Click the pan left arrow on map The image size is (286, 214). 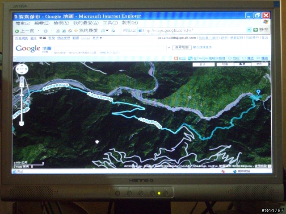(18, 69)
